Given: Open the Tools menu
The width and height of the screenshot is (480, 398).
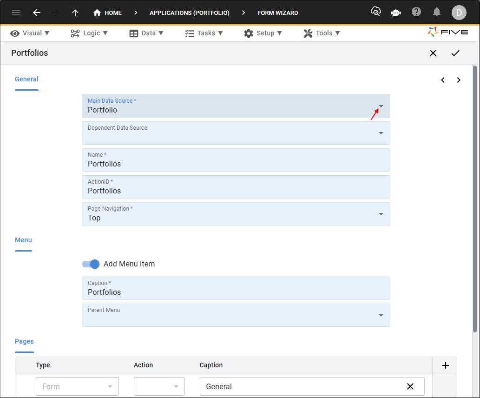Looking at the screenshot, I should click(322, 33).
